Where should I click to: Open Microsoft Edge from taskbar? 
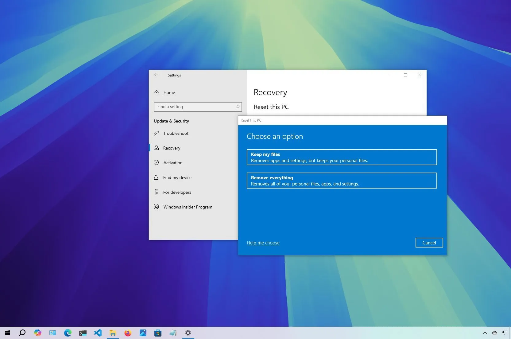point(68,333)
